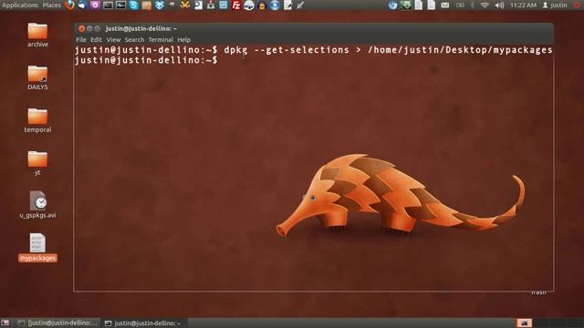Launch Firefox from the top panel
Viewport: 584px width, 328px height.
(x=69, y=5)
